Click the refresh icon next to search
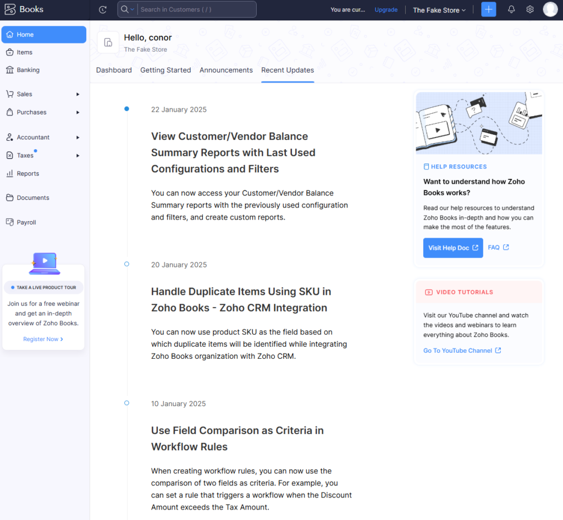The width and height of the screenshot is (563, 520). click(102, 9)
